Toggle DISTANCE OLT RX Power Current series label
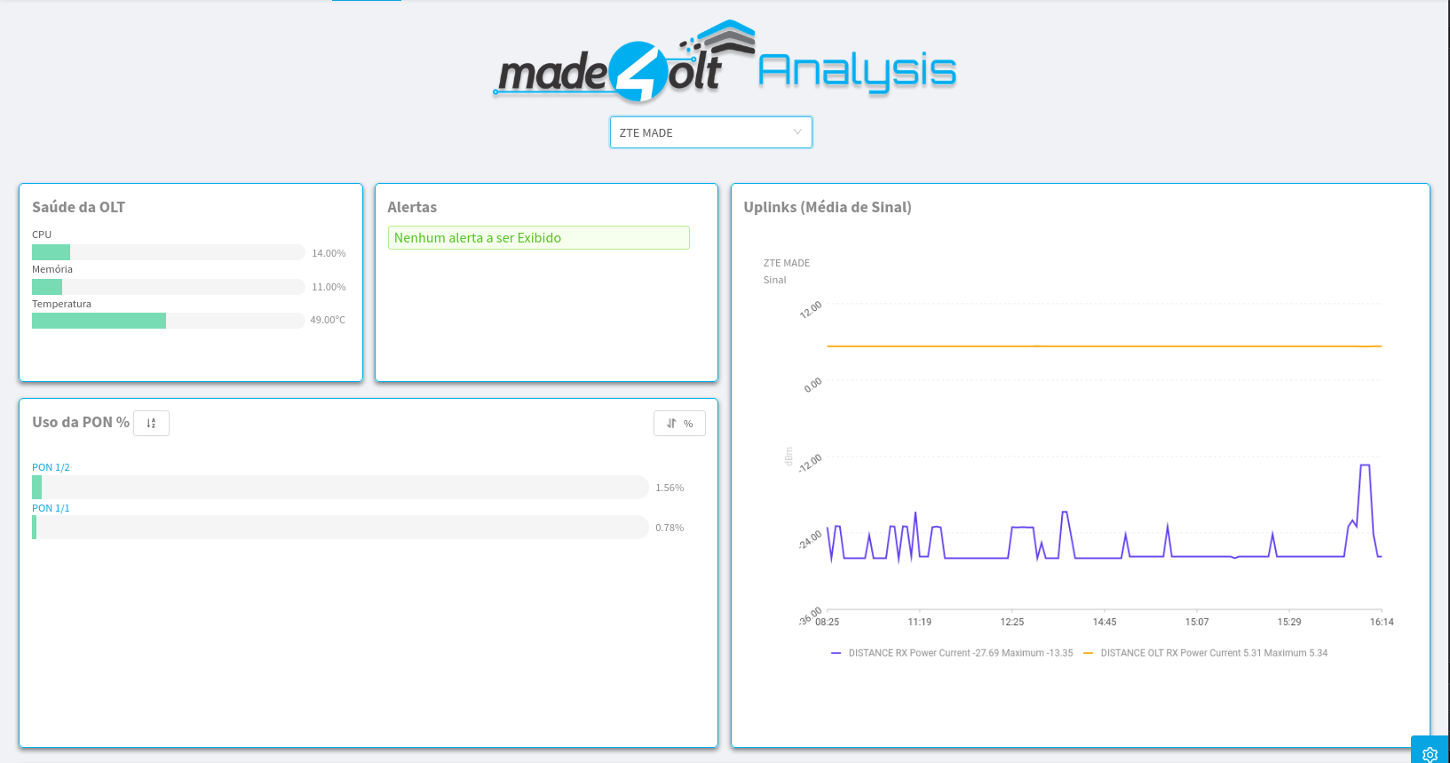This screenshot has height=763, width=1450. (x=1214, y=653)
